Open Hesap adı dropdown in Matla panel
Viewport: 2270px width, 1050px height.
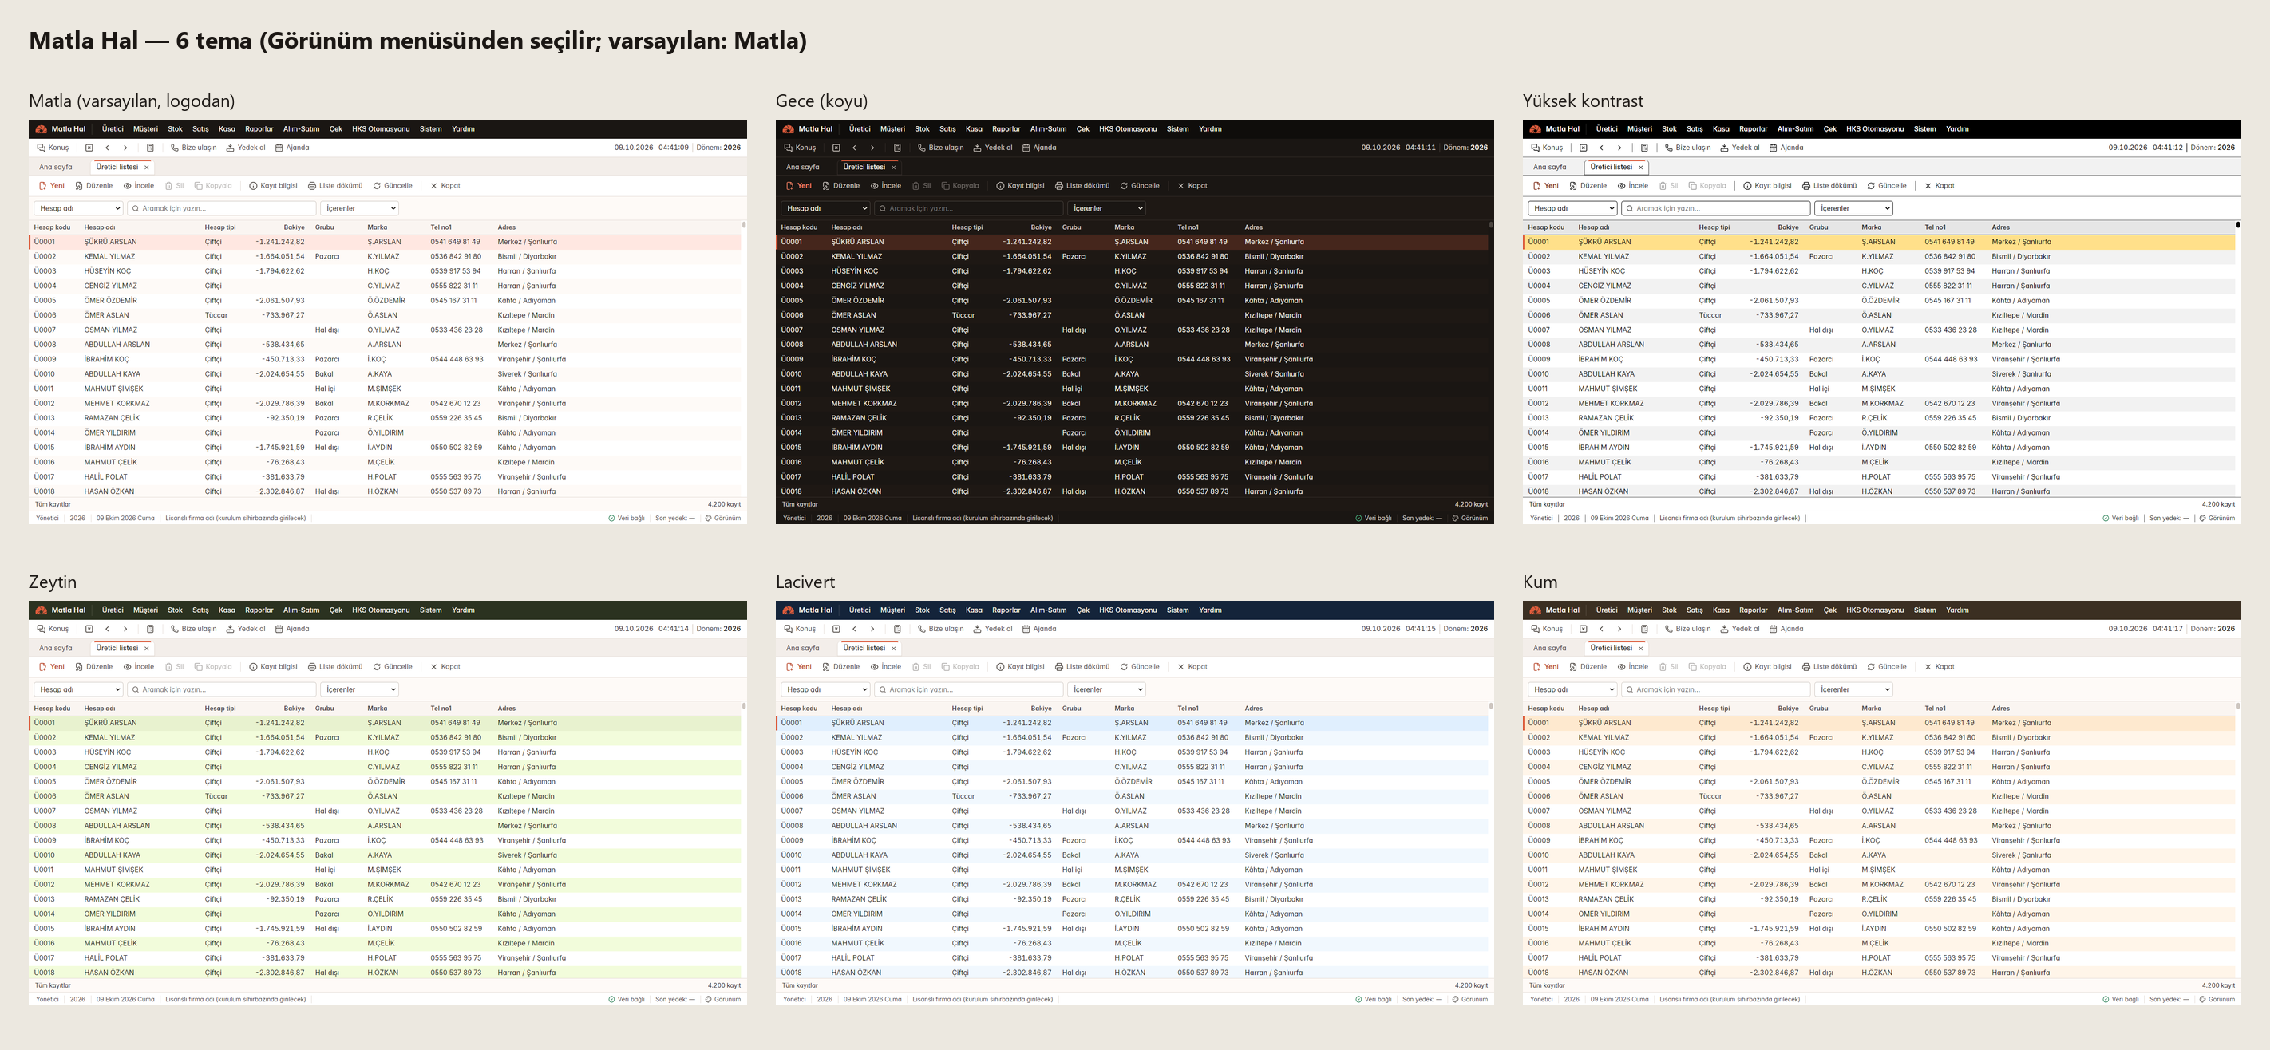point(78,209)
